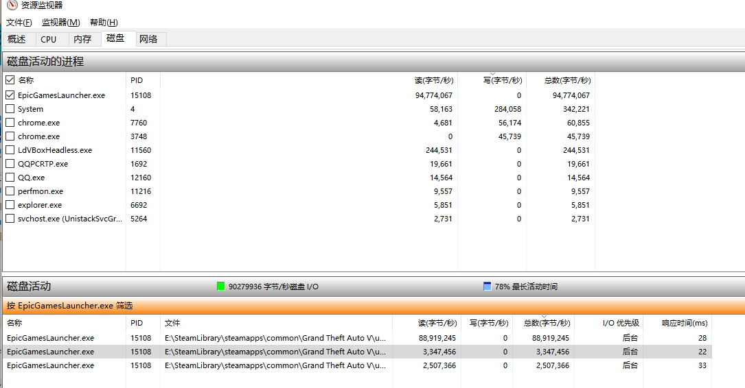The height and width of the screenshot is (388, 745).
Task: Check the System process checkbox
Action: (x=10, y=108)
